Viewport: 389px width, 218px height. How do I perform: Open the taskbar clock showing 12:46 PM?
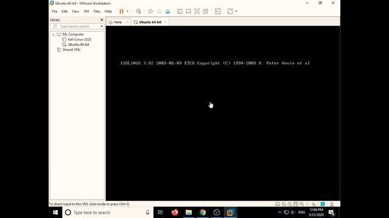(316, 213)
